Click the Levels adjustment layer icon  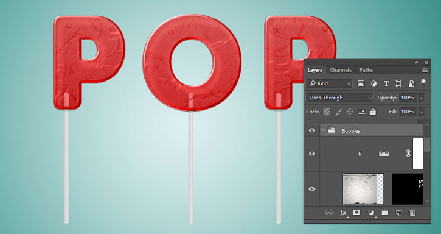[384, 154]
